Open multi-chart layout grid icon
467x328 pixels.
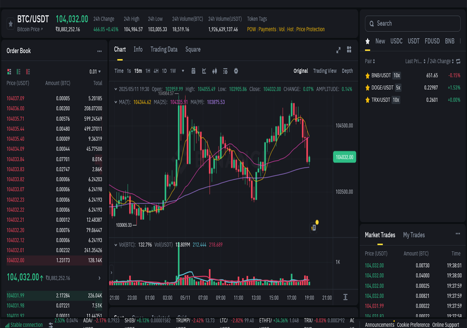[x=349, y=50]
